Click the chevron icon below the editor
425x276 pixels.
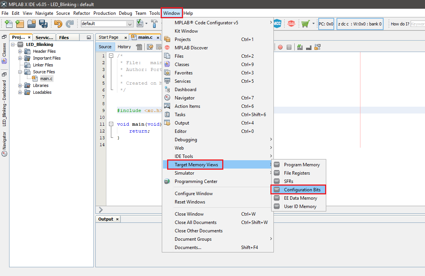[101, 210]
